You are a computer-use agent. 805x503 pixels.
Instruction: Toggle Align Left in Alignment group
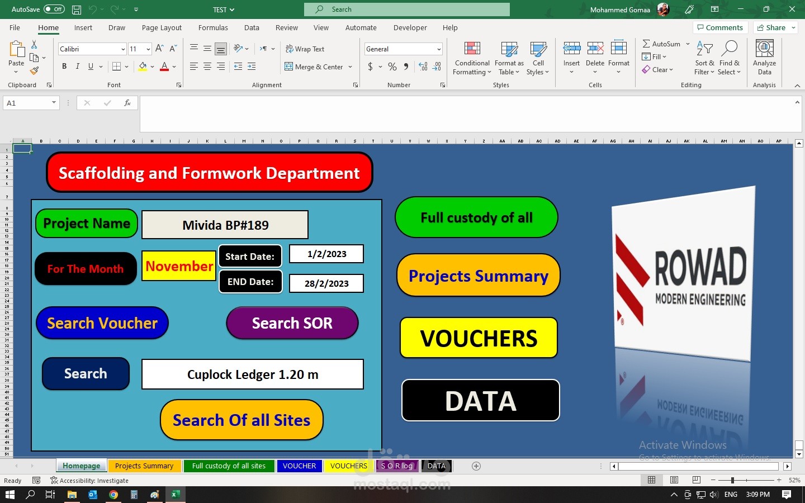point(194,67)
